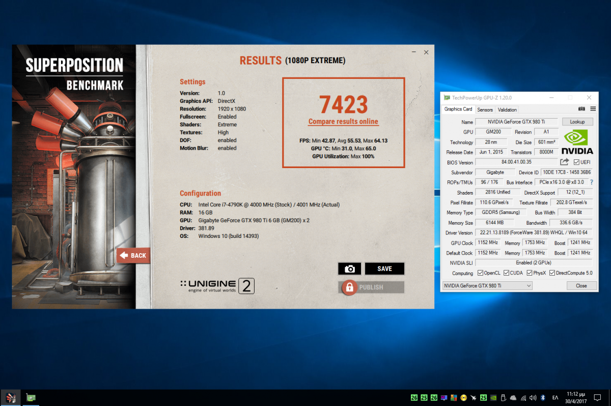Click the camera screenshot icon in Superposition

coord(349,268)
